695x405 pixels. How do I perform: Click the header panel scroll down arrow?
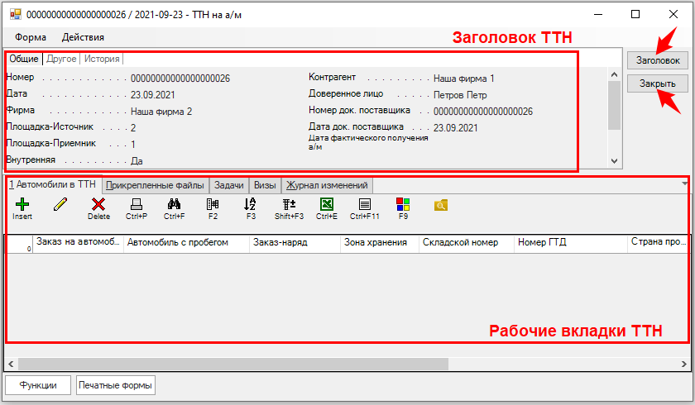[613, 160]
